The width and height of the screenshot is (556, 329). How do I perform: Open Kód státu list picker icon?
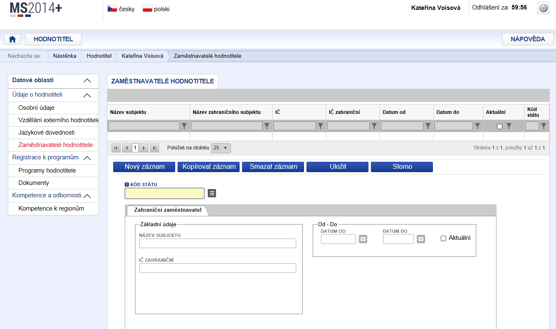click(212, 193)
